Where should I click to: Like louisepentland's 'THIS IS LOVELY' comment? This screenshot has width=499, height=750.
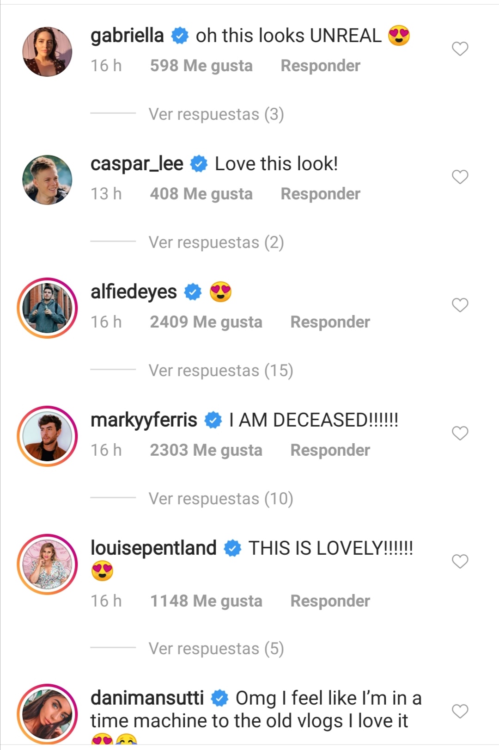tap(460, 561)
